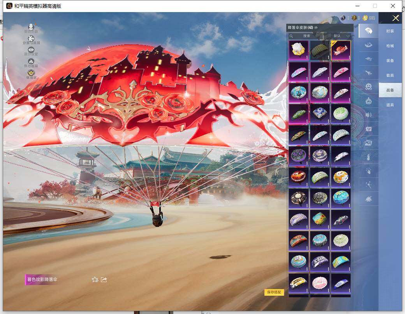Viewport: 405px width, 314px height.
Task: Toggle the eye-shaped 显示设置 display option
Action: 31,51
